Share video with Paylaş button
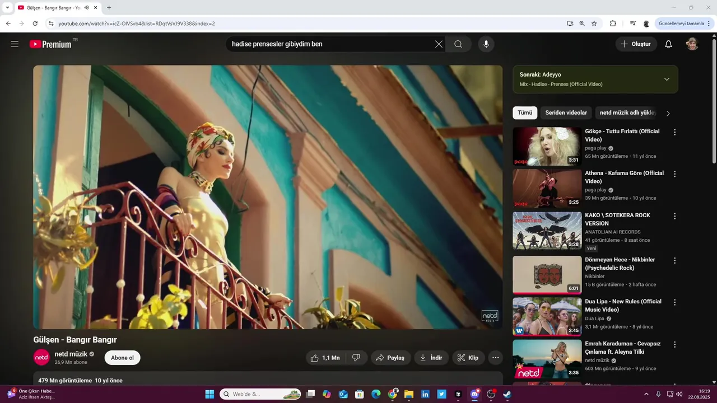The height and width of the screenshot is (403, 717). click(x=390, y=358)
